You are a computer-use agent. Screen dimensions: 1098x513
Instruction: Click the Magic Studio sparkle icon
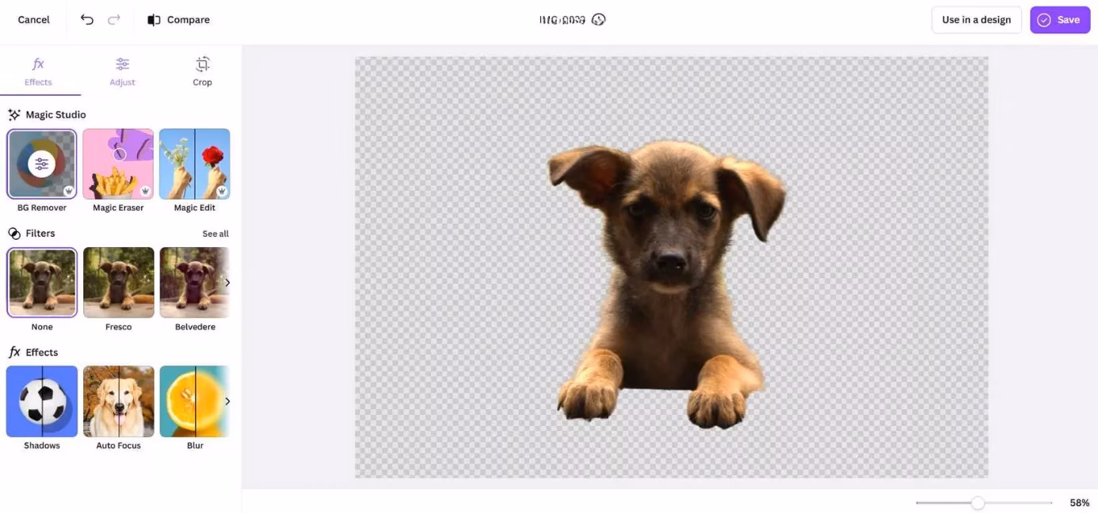coord(13,114)
